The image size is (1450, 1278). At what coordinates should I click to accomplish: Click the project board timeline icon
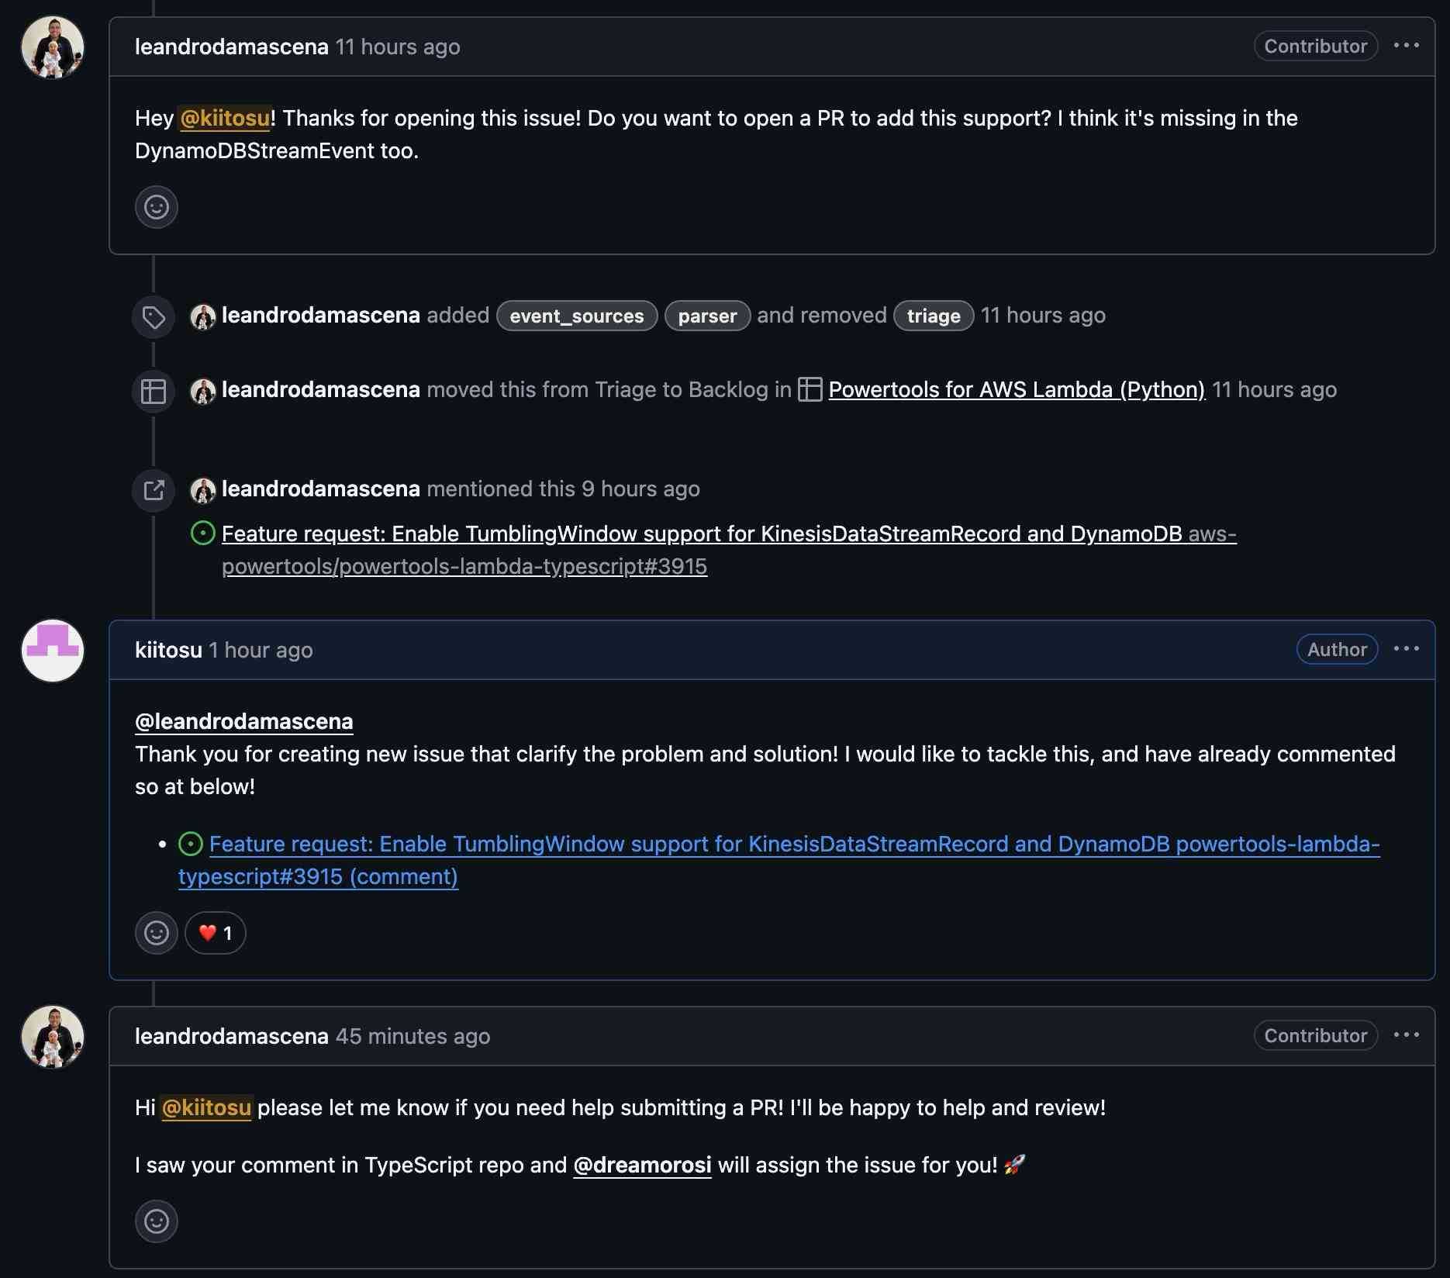click(x=154, y=391)
